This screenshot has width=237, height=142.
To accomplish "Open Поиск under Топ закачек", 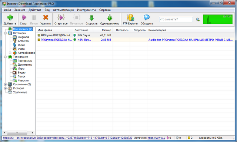I will (21, 76).
